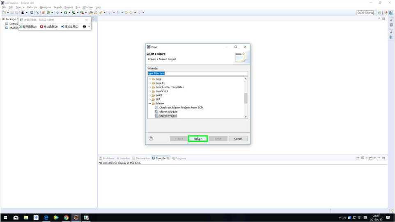Click the wizard filter text field
This screenshot has height=222, width=395.
(x=197, y=73)
